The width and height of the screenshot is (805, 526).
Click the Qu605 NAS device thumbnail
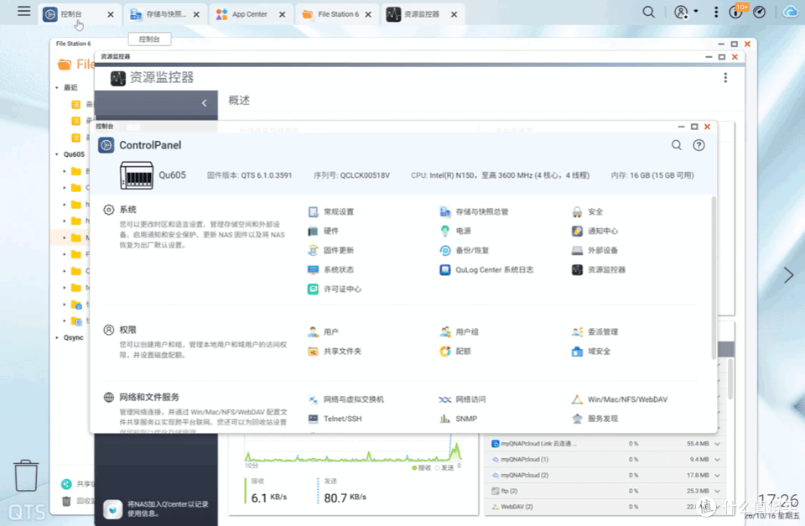pos(137,175)
